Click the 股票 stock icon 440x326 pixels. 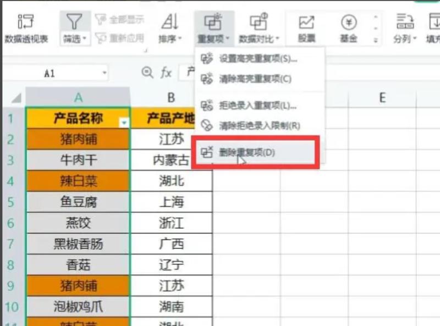click(306, 23)
